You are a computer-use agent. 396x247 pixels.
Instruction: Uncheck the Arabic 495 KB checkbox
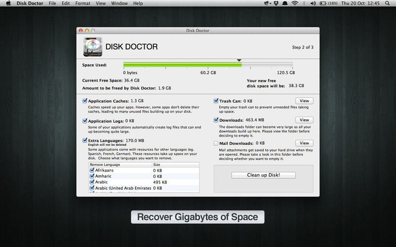[92, 182]
